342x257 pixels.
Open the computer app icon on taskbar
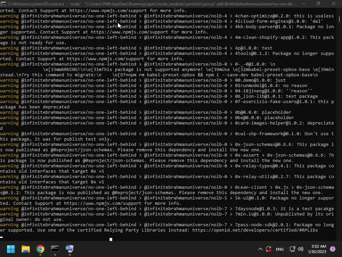[69, 249]
